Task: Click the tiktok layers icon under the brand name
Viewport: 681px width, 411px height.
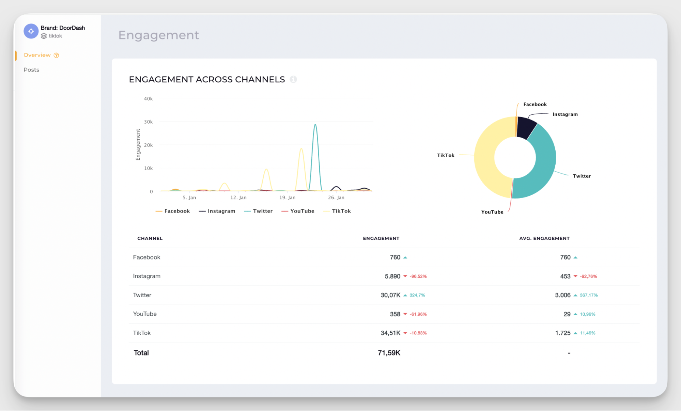Action: click(x=44, y=35)
